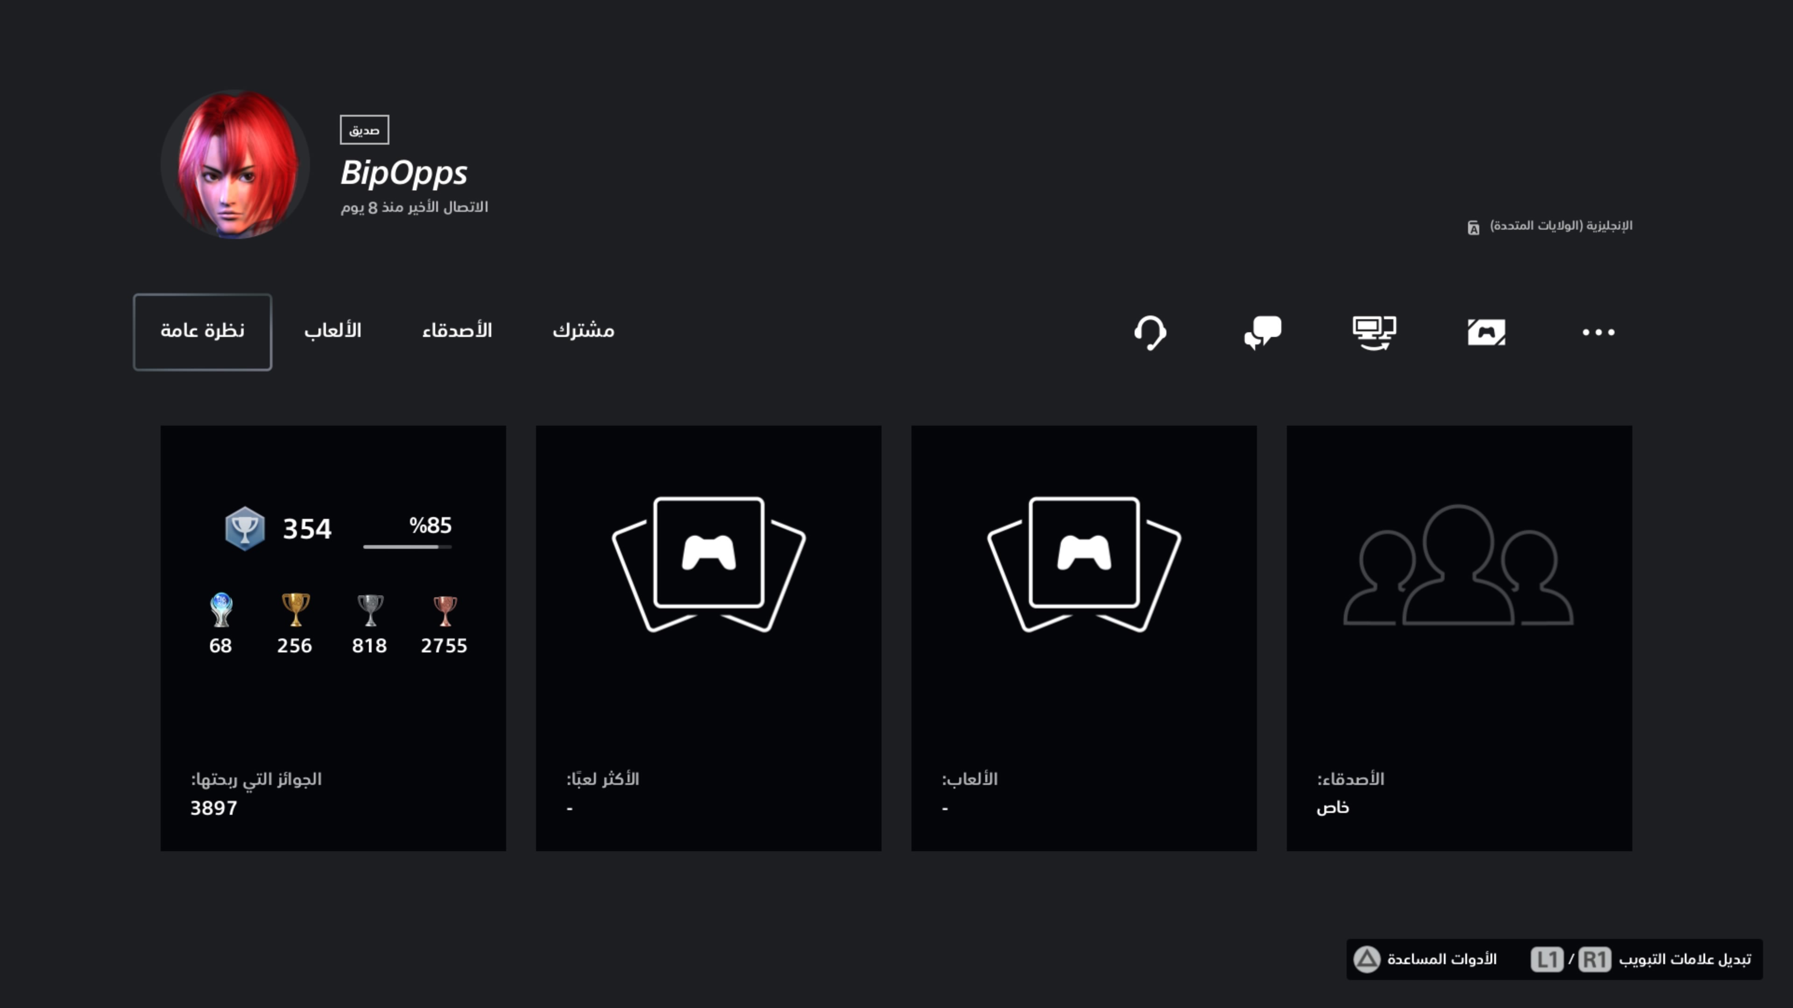1793x1008 pixels.
Task: Click the headset voice chat icon
Action: coord(1150,332)
